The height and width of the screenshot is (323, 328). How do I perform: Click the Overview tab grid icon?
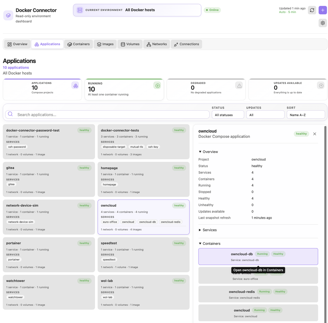click(9, 44)
